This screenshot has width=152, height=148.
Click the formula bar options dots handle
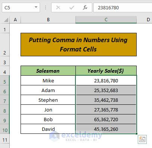pyautogui.click(x=46, y=7)
